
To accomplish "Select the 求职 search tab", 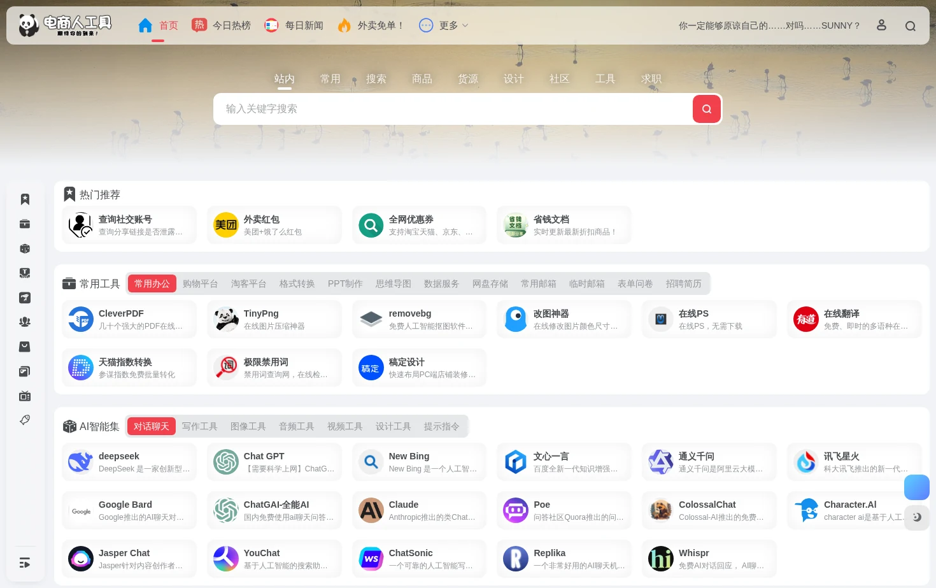I will coord(651,78).
